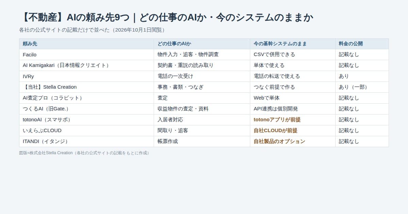
Task: Click 物件入力・追客・物件調査 cell
Action: [202, 55]
